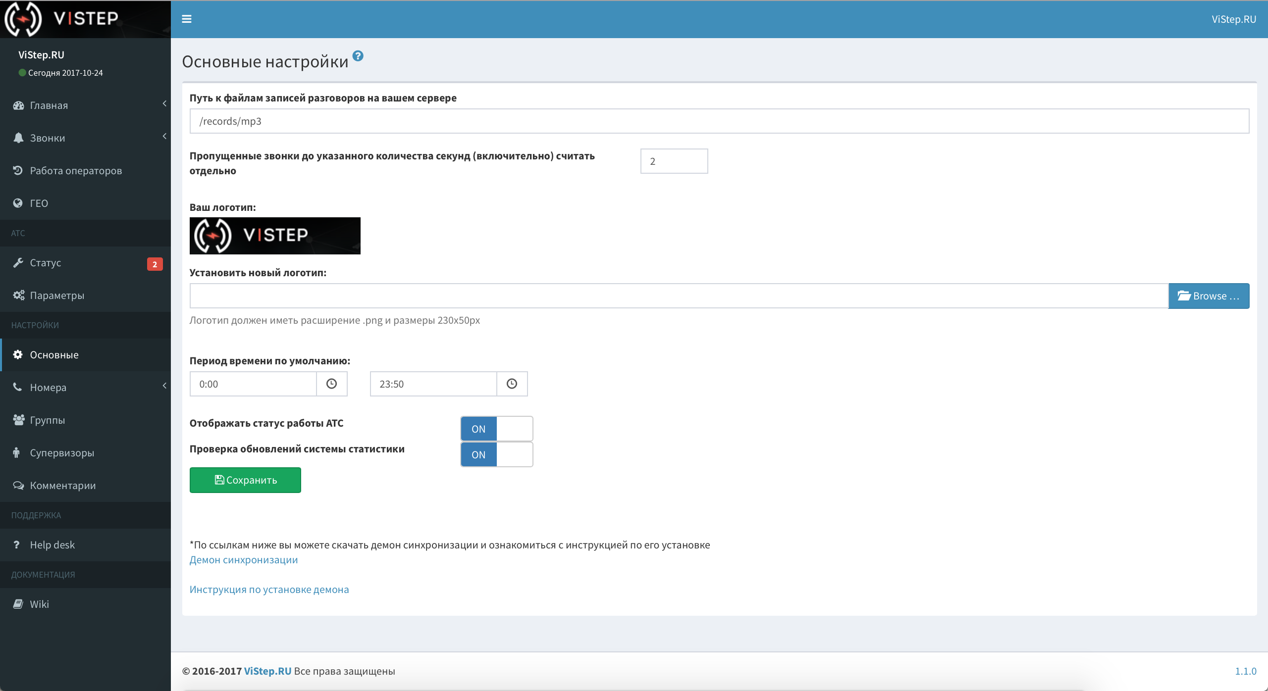Open help via question mark icon near page title
This screenshot has width=1268, height=691.
[x=358, y=56]
